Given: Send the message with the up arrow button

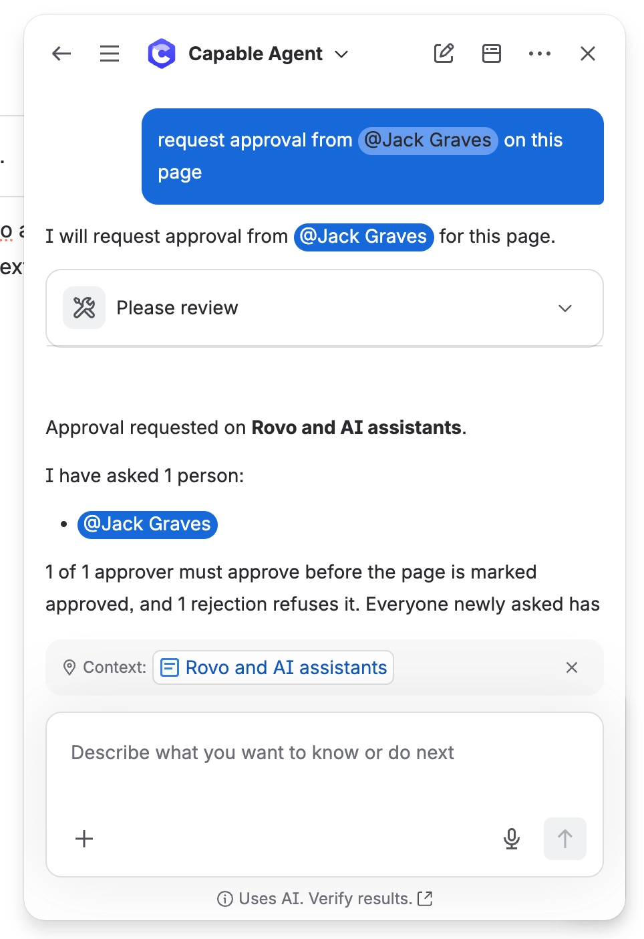Looking at the screenshot, I should click(565, 839).
